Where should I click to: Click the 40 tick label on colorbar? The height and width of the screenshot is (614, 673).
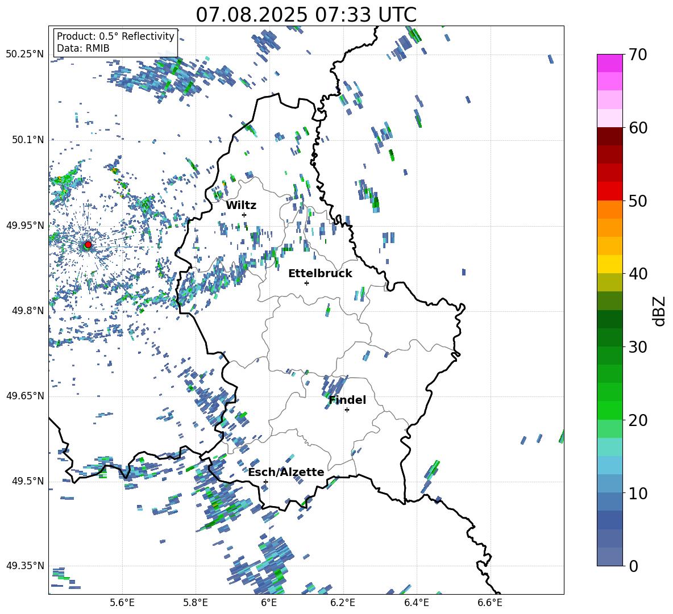click(x=638, y=274)
